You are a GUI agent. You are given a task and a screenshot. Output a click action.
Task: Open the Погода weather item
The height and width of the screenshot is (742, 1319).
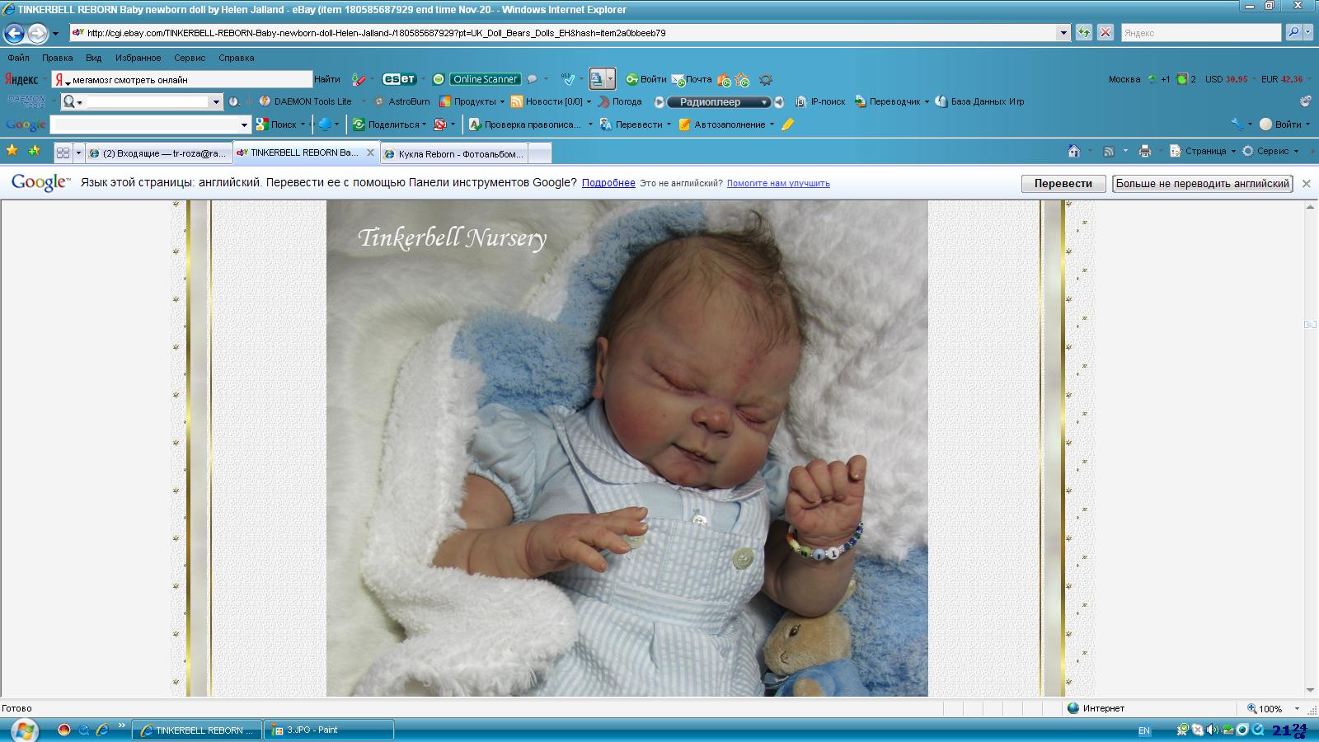620,101
